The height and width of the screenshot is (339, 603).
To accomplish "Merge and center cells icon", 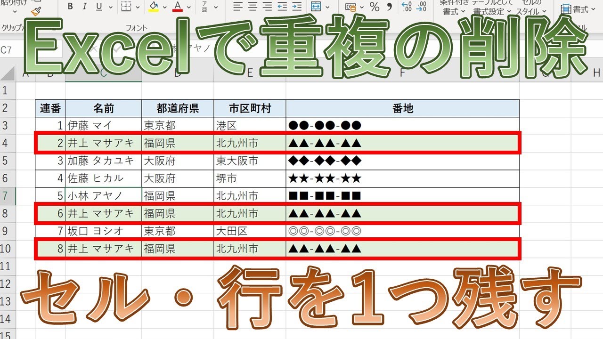I will (316, 7).
